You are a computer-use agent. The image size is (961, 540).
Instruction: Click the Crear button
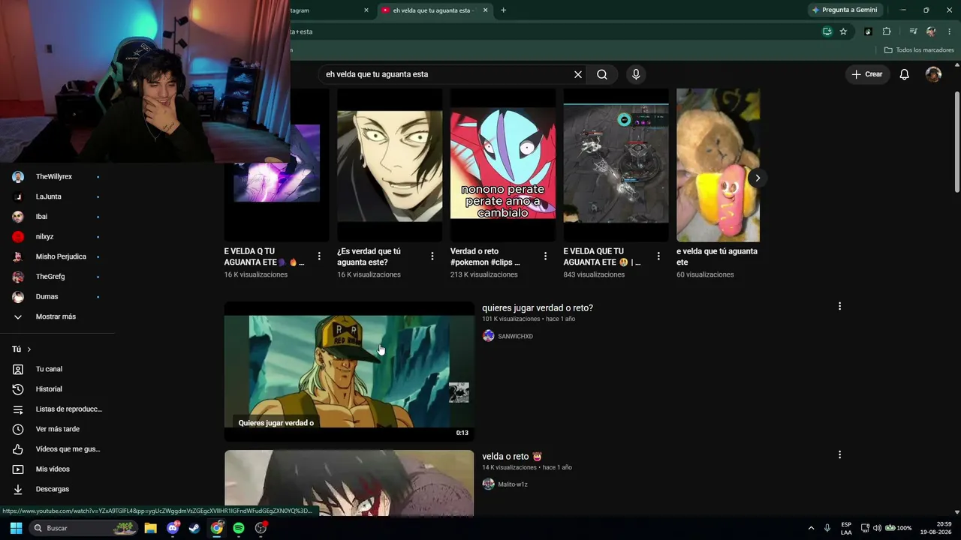pyautogui.click(x=867, y=74)
